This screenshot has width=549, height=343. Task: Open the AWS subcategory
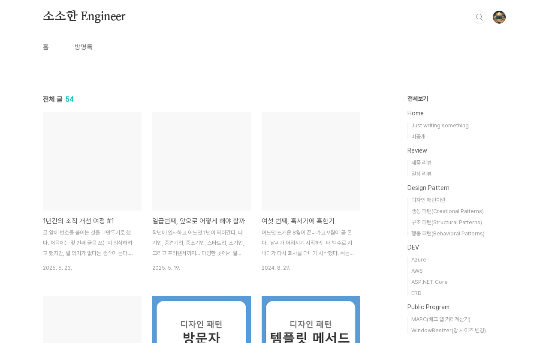point(417,271)
